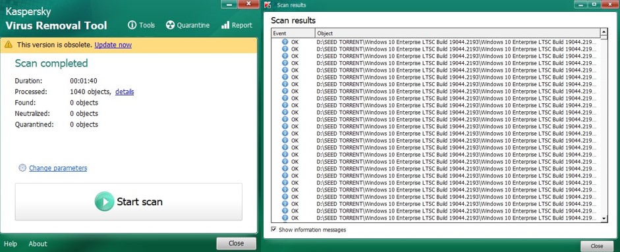
Task: Click the Neutralized 0 objects value
Action: (x=84, y=113)
